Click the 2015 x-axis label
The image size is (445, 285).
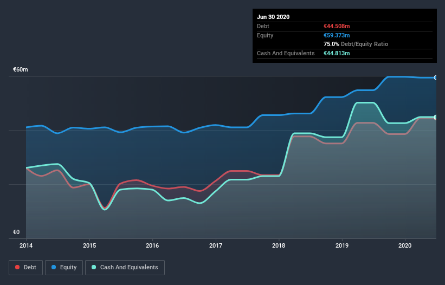[x=89, y=245]
